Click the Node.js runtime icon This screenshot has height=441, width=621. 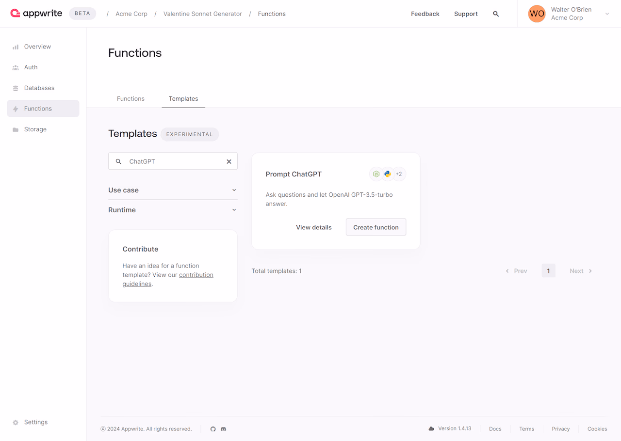point(376,174)
